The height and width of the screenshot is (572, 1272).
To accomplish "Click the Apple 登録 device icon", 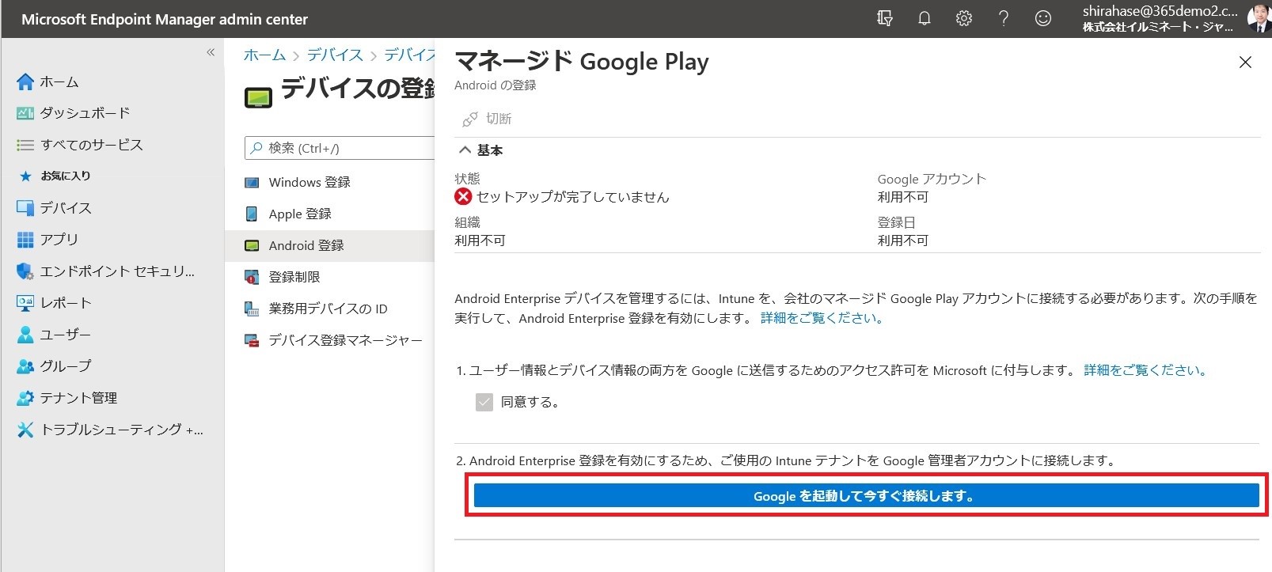I will click(x=252, y=214).
